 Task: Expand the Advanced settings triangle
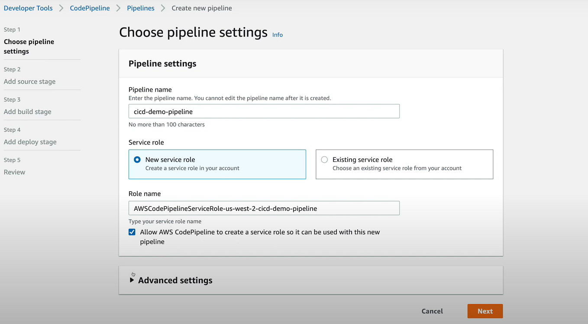tap(132, 280)
